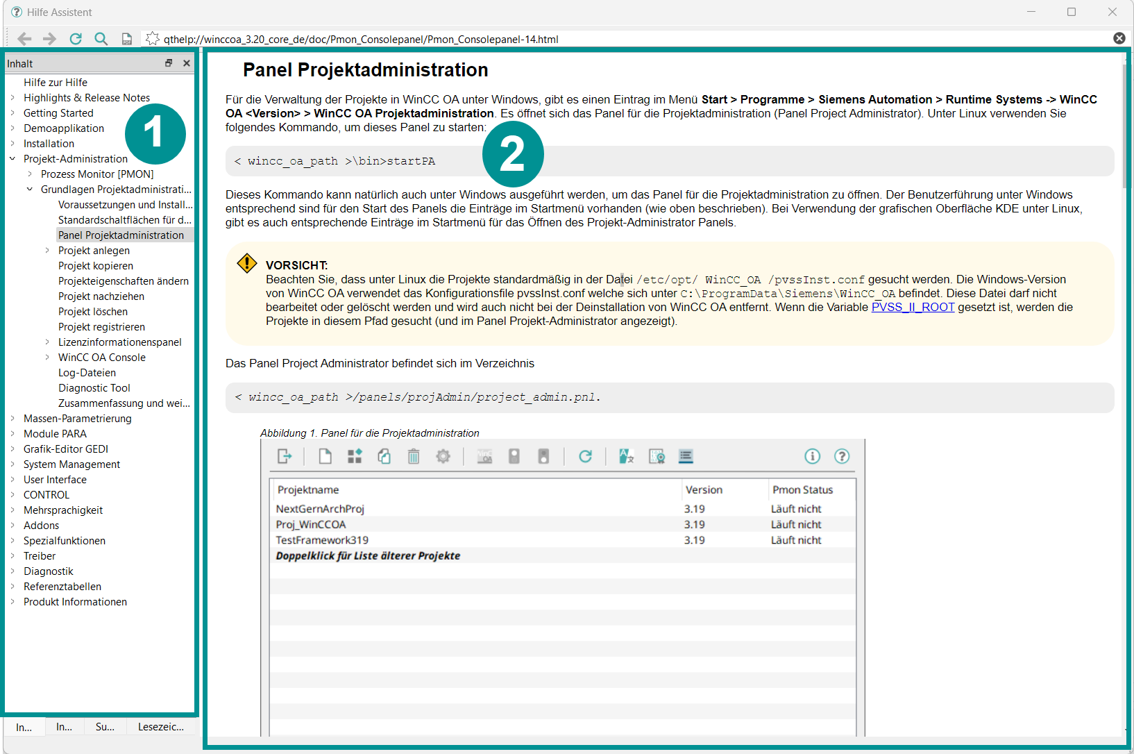The width and height of the screenshot is (1134, 754).
Task: Select Referenztabellen in the contents
Action: pos(62,587)
